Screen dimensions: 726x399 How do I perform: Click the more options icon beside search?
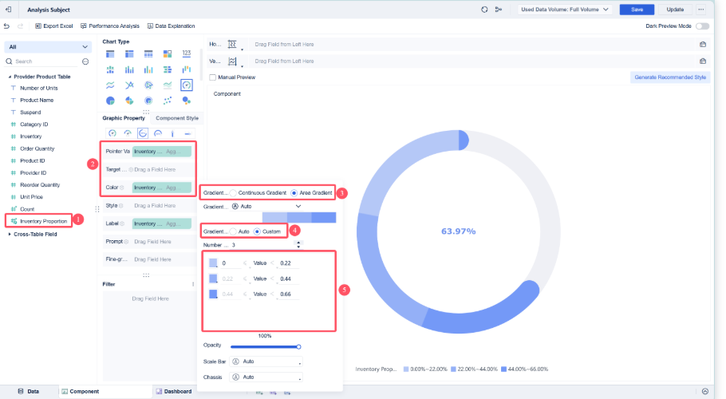(85, 61)
